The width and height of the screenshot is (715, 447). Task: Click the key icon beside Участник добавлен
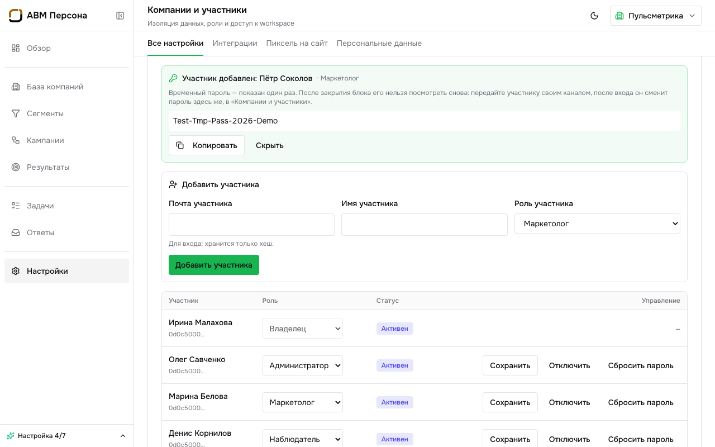click(x=173, y=78)
